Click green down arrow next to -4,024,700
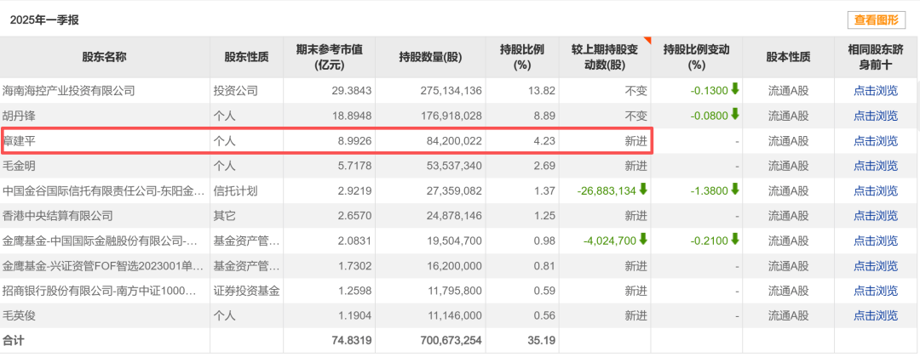The width and height of the screenshot is (920, 357). point(643,241)
